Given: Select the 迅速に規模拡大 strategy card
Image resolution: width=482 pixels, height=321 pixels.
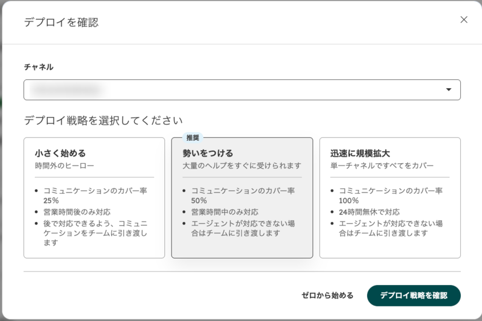Looking at the screenshot, I should pyautogui.click(x=390, y=198).
